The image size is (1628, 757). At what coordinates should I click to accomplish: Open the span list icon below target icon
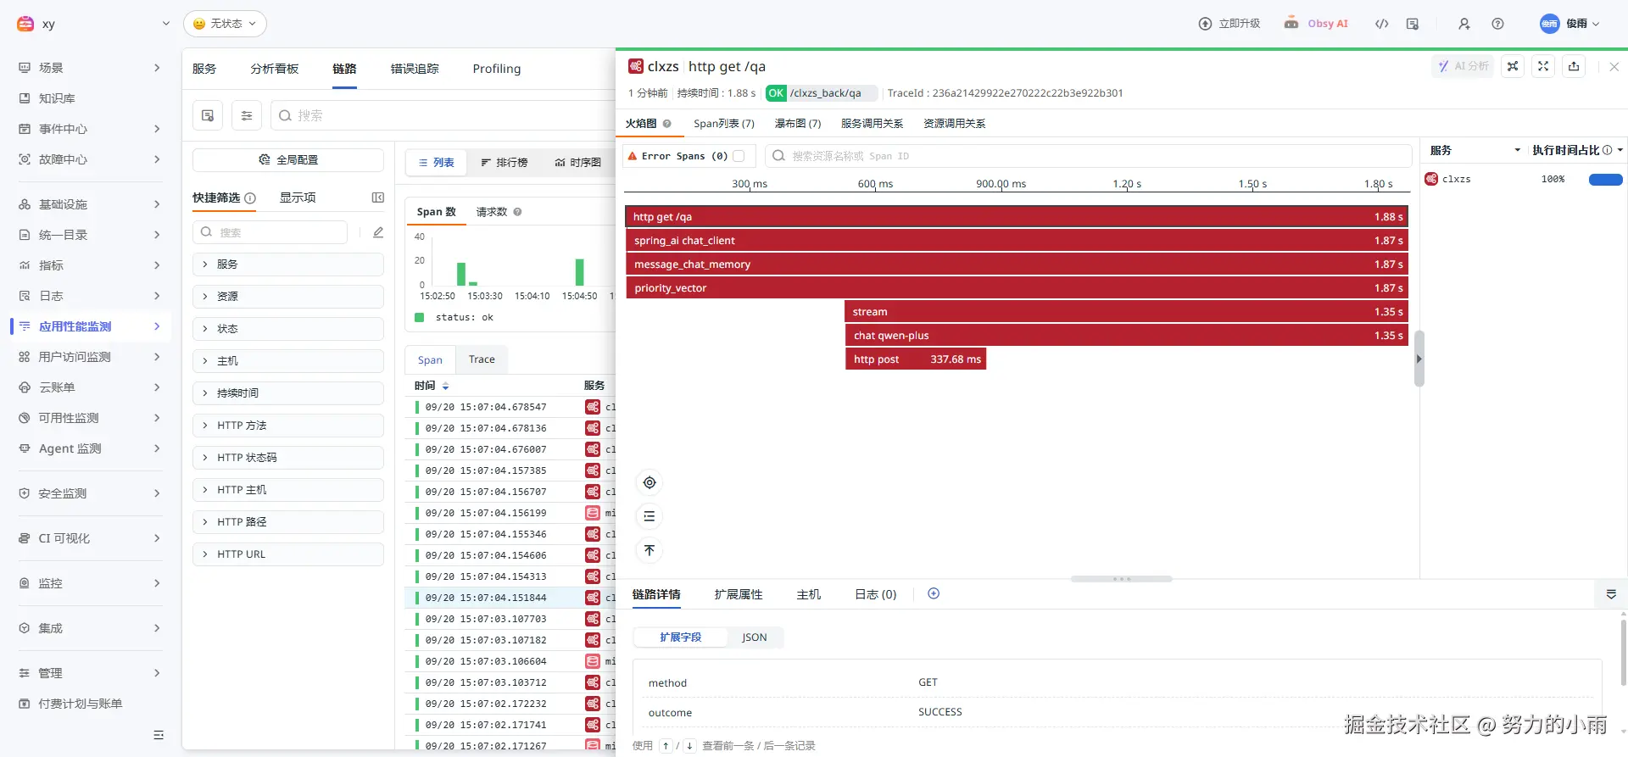(650, 516)
